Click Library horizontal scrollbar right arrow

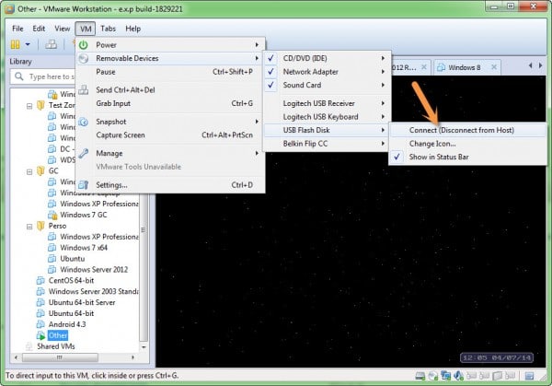[x=132, y=357]
